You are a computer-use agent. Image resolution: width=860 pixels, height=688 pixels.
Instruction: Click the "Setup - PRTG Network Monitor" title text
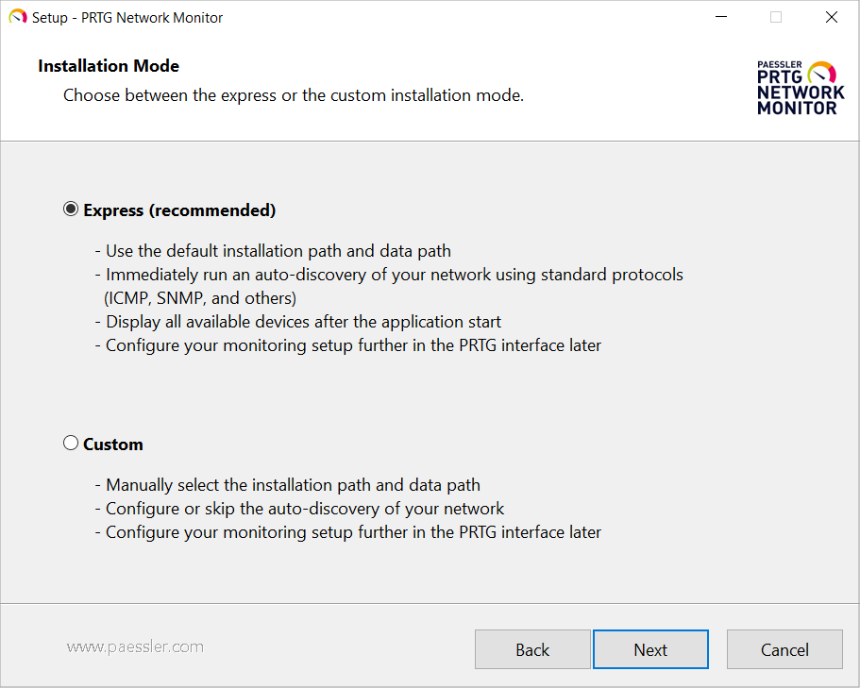[x=127, y=17]
